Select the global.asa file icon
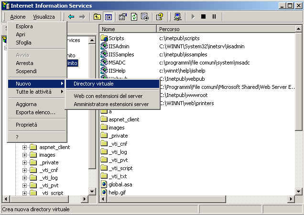This screenshot has width=304, height=215. [104, 184]
